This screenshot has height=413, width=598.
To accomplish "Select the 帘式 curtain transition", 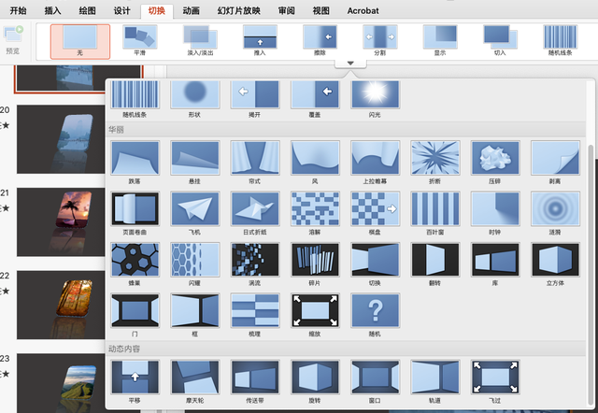I will coord(255,157).
